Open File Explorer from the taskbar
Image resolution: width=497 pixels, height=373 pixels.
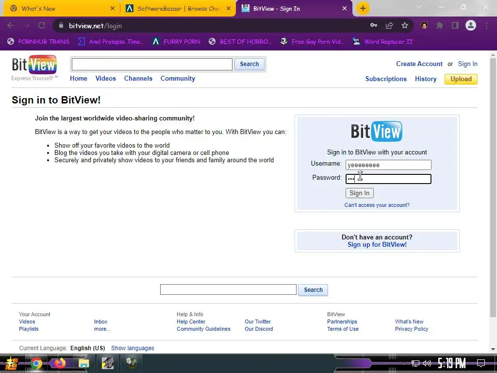(83, 363)
